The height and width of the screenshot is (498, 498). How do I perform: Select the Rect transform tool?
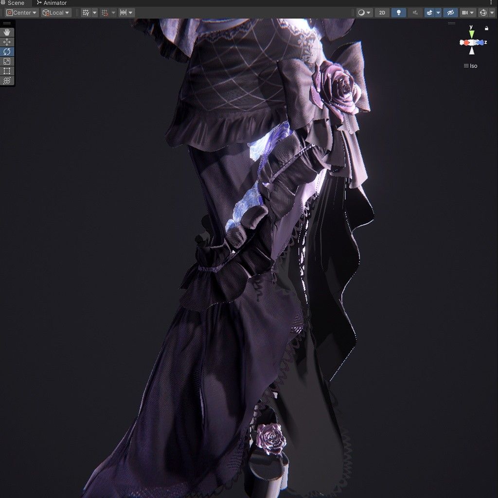7,71
